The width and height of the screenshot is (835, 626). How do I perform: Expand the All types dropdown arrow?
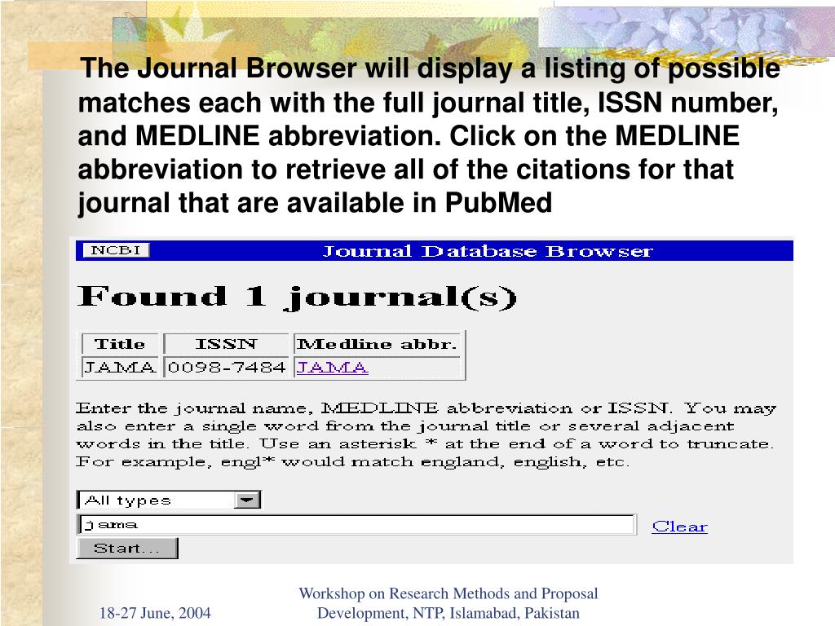(247, 500)
